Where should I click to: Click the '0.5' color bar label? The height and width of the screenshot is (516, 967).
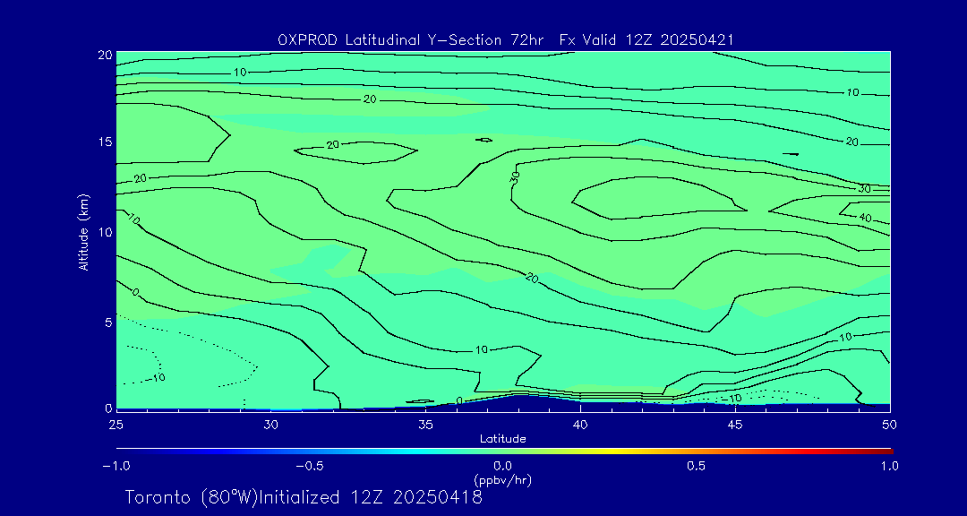(x=697, y=466)
